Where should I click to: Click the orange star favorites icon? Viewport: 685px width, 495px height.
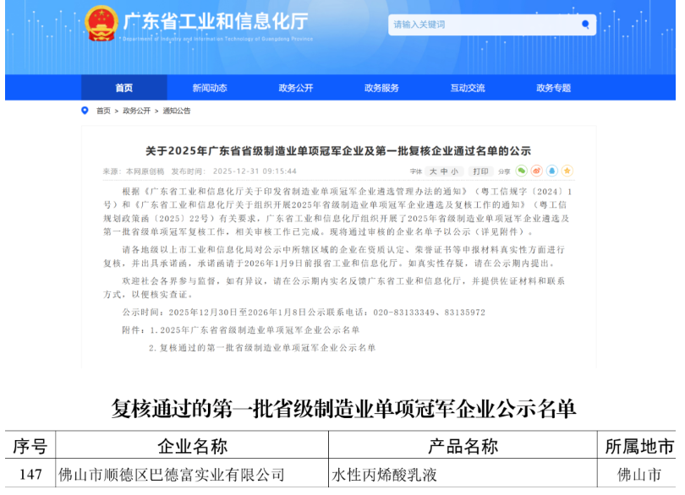(x=567, y=171)
